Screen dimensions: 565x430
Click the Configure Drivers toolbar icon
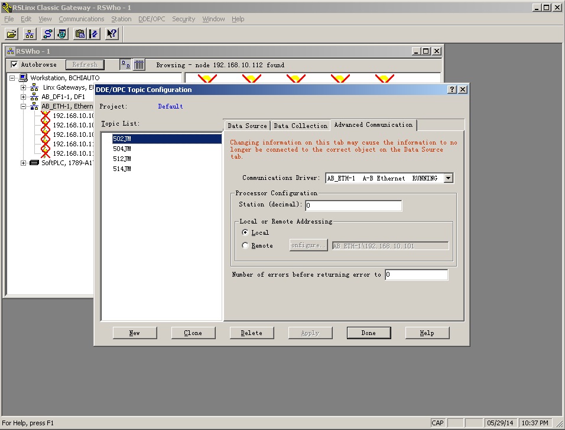(47, 34)
